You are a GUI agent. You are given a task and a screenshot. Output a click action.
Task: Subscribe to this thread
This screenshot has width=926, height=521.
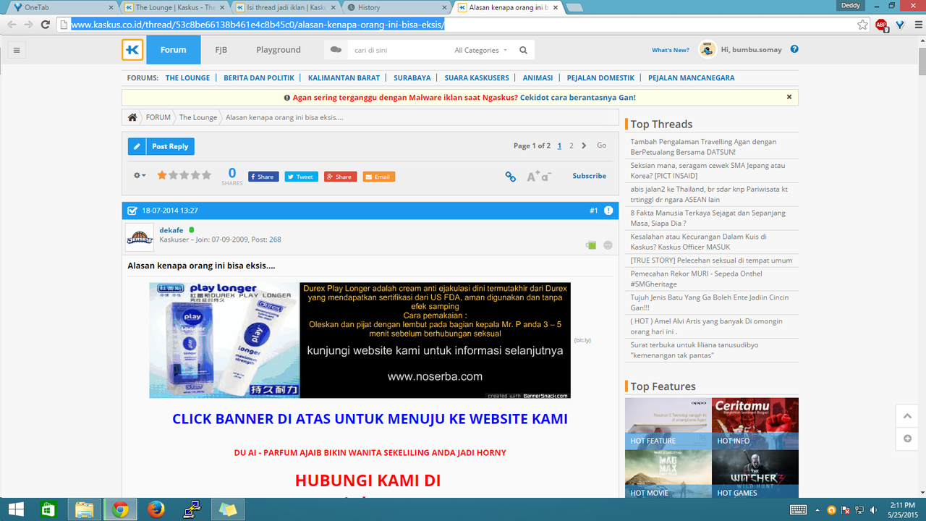coord(590,176)
